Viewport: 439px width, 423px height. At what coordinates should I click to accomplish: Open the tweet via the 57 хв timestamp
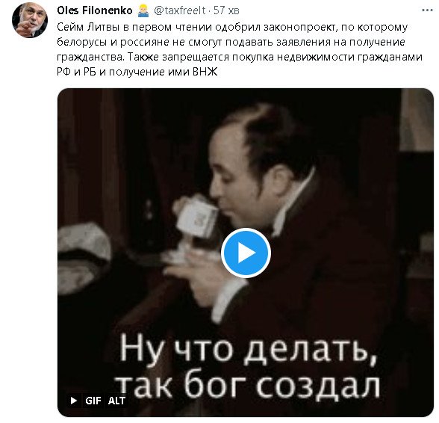pos(226,10)
